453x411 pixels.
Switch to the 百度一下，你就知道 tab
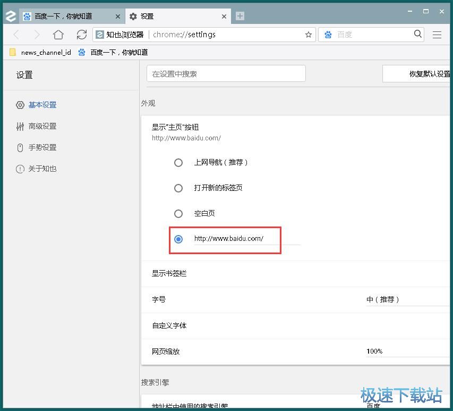[x=72, y=16]
